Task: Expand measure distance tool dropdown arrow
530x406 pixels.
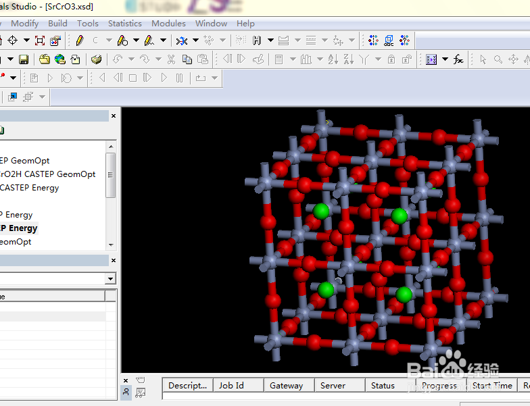Action: 196,41
